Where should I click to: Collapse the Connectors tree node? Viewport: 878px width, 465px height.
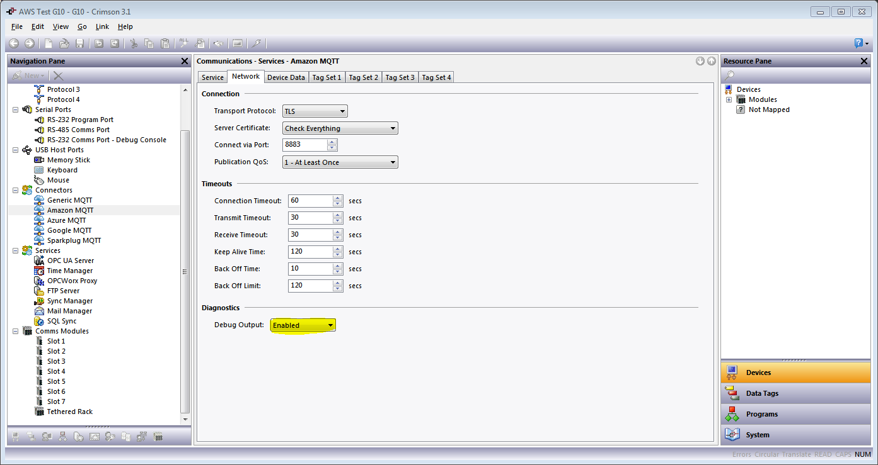click(x=15, y=190)
